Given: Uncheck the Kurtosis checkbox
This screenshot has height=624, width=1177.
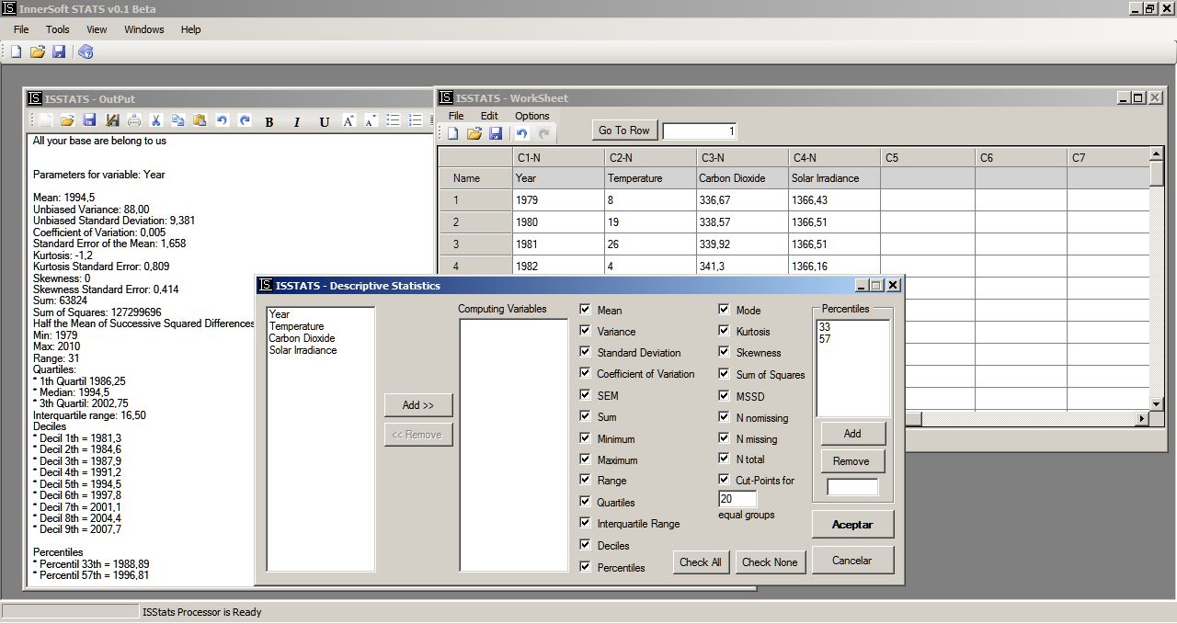Looking at the screenshot, I should coord(725,331).
